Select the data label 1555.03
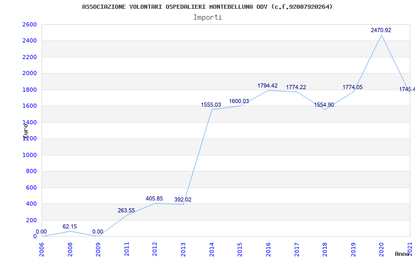This screenshot has width=415, height=259. pos(211,105)
